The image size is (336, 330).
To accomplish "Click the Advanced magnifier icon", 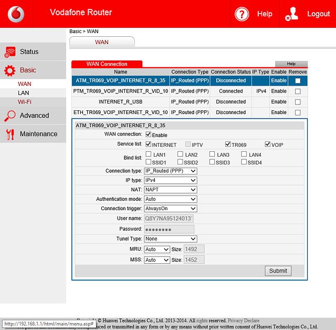I will point(10,116).
